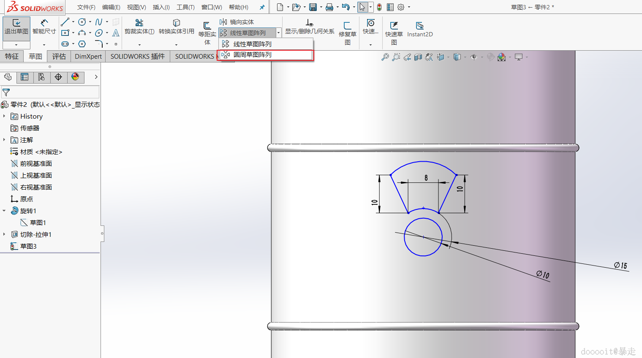Click the Zoom to Fit magnifier icon
642x358 pixels.
(385, 57)
